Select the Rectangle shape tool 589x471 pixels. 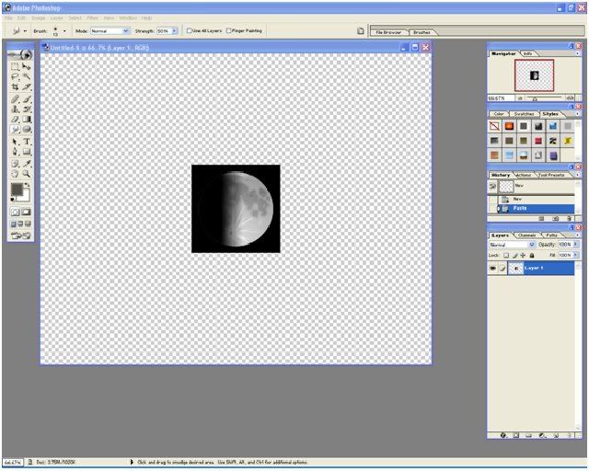coord(27,152)
